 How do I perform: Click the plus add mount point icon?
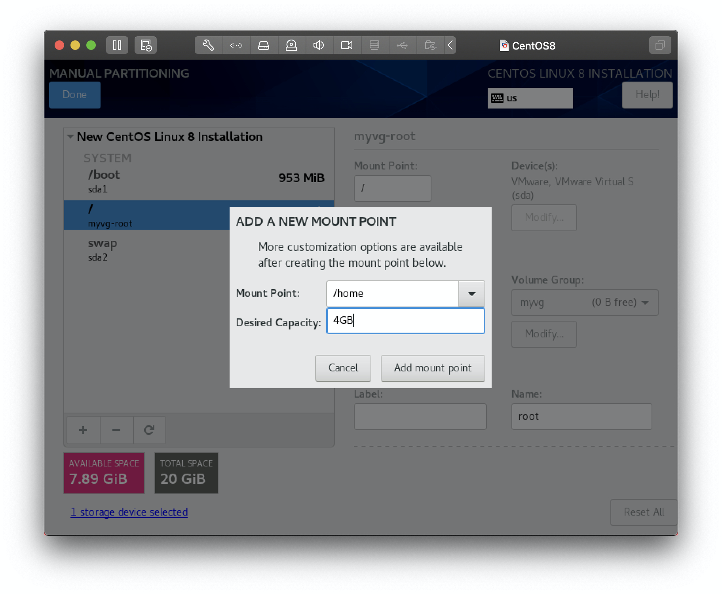click(x=83, y=430)
